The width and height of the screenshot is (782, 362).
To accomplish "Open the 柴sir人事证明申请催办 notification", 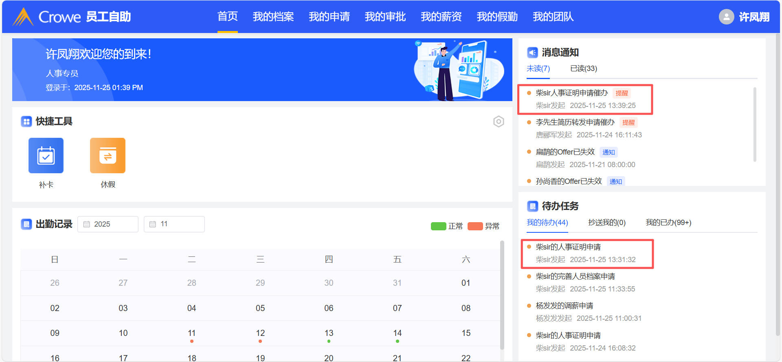I will pos(571,93).
